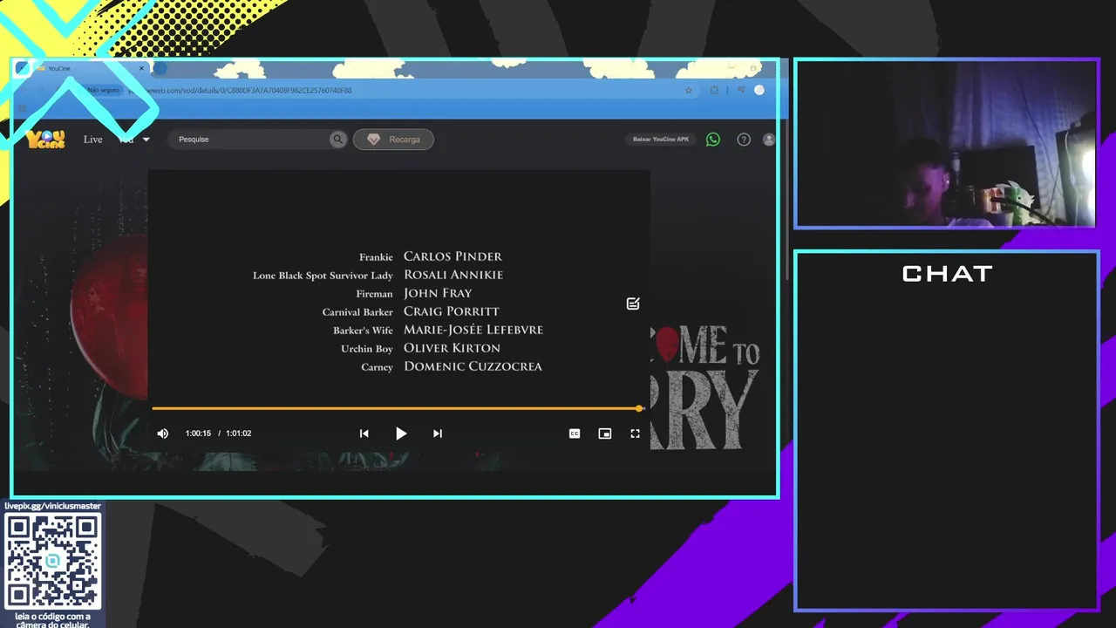Skip to the previous video

364,433
